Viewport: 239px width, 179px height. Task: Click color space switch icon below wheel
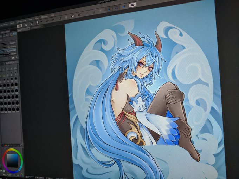[21, 174]
